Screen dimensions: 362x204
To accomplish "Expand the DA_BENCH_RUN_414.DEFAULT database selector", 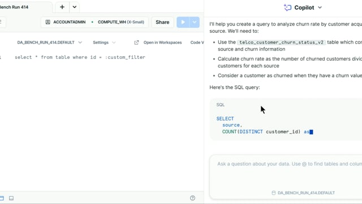I will click(49, 42).
